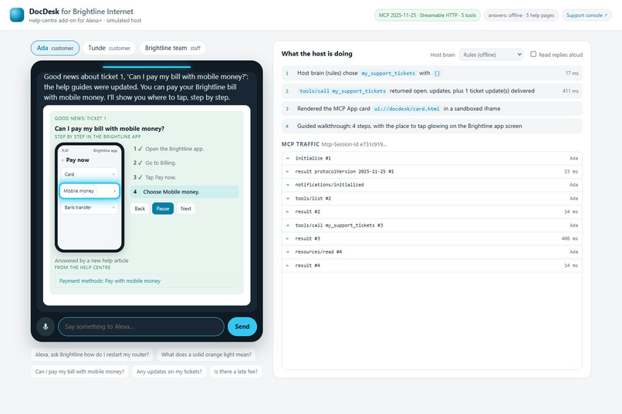Click the Send button
The height and width of the screenshot is (414, 622).
click(x=242, y=327)
